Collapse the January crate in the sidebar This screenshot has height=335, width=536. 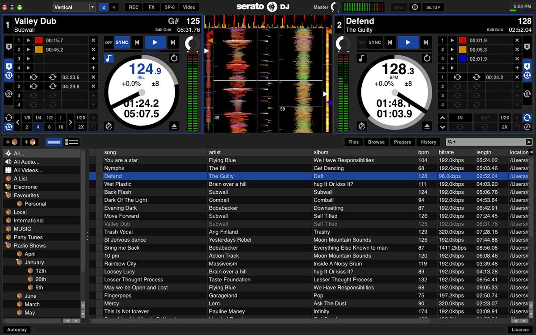[17, 260]
